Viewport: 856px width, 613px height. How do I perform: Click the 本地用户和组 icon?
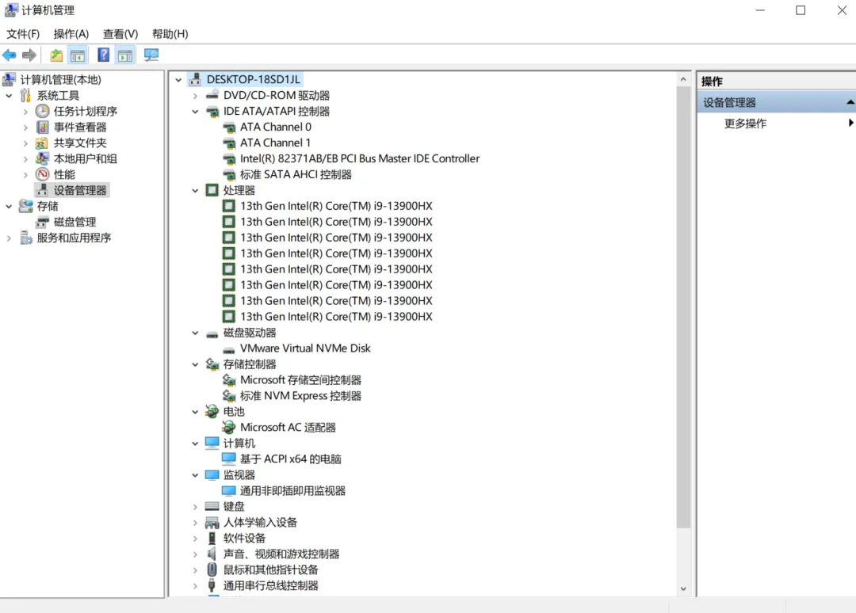pyautogui.click(x=42, y=158)
